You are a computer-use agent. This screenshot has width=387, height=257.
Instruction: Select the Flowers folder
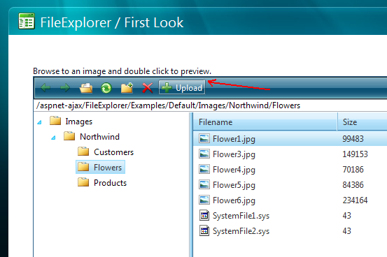tap(108, 168)
